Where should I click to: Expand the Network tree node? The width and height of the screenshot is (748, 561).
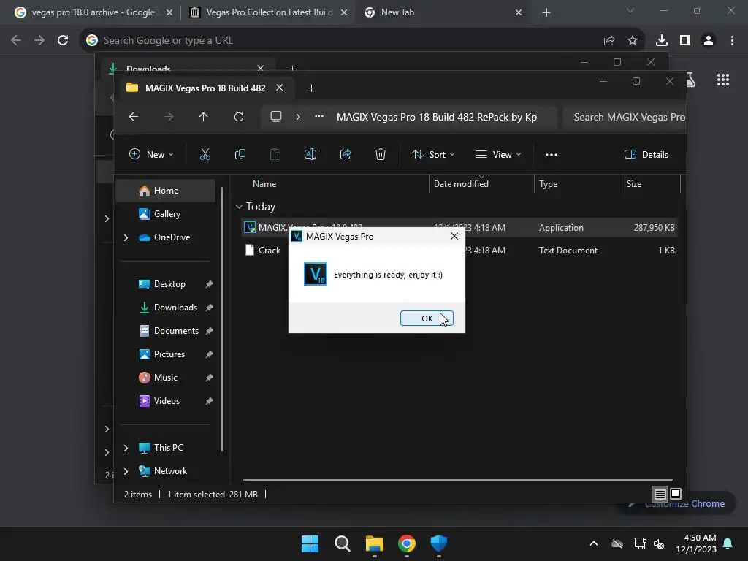[126, 471]
